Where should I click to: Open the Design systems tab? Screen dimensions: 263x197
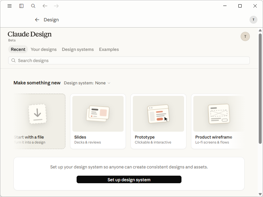pos(78,50)
